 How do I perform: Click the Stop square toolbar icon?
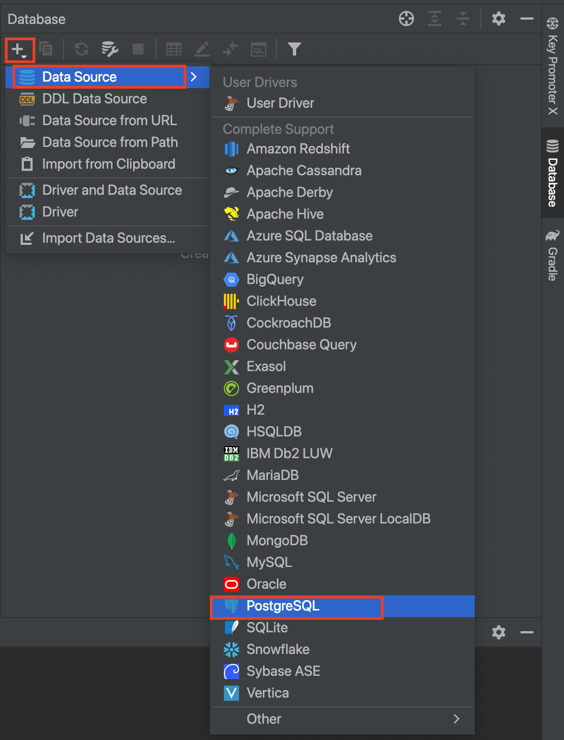pos(138,49)
